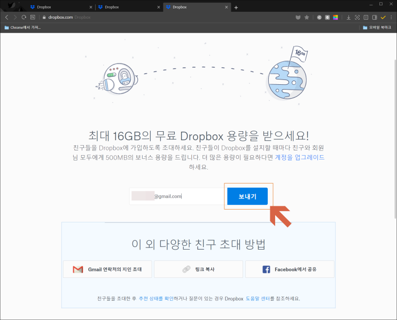The height and width of the screenshot is (320, 397).
Task: Reload the current Dropbox page
Action: pos(24,17)
